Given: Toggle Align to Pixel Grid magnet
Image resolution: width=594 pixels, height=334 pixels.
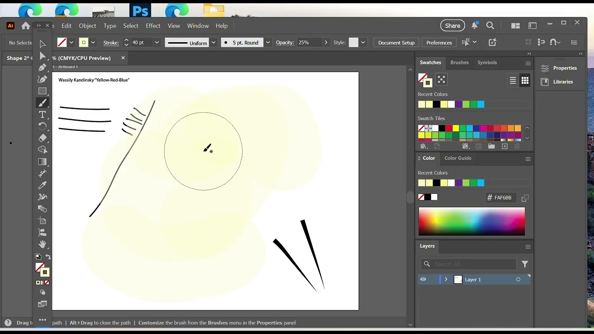Looking at the screenshot, I should click(x=553, y=42).
